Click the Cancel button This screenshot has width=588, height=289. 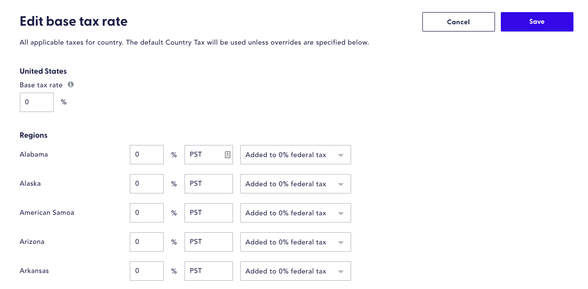pos(458,21)
